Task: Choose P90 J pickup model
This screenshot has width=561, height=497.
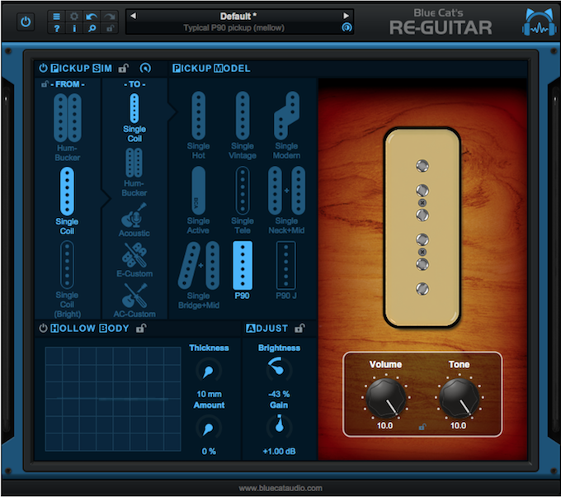Action: click(286, 270)
